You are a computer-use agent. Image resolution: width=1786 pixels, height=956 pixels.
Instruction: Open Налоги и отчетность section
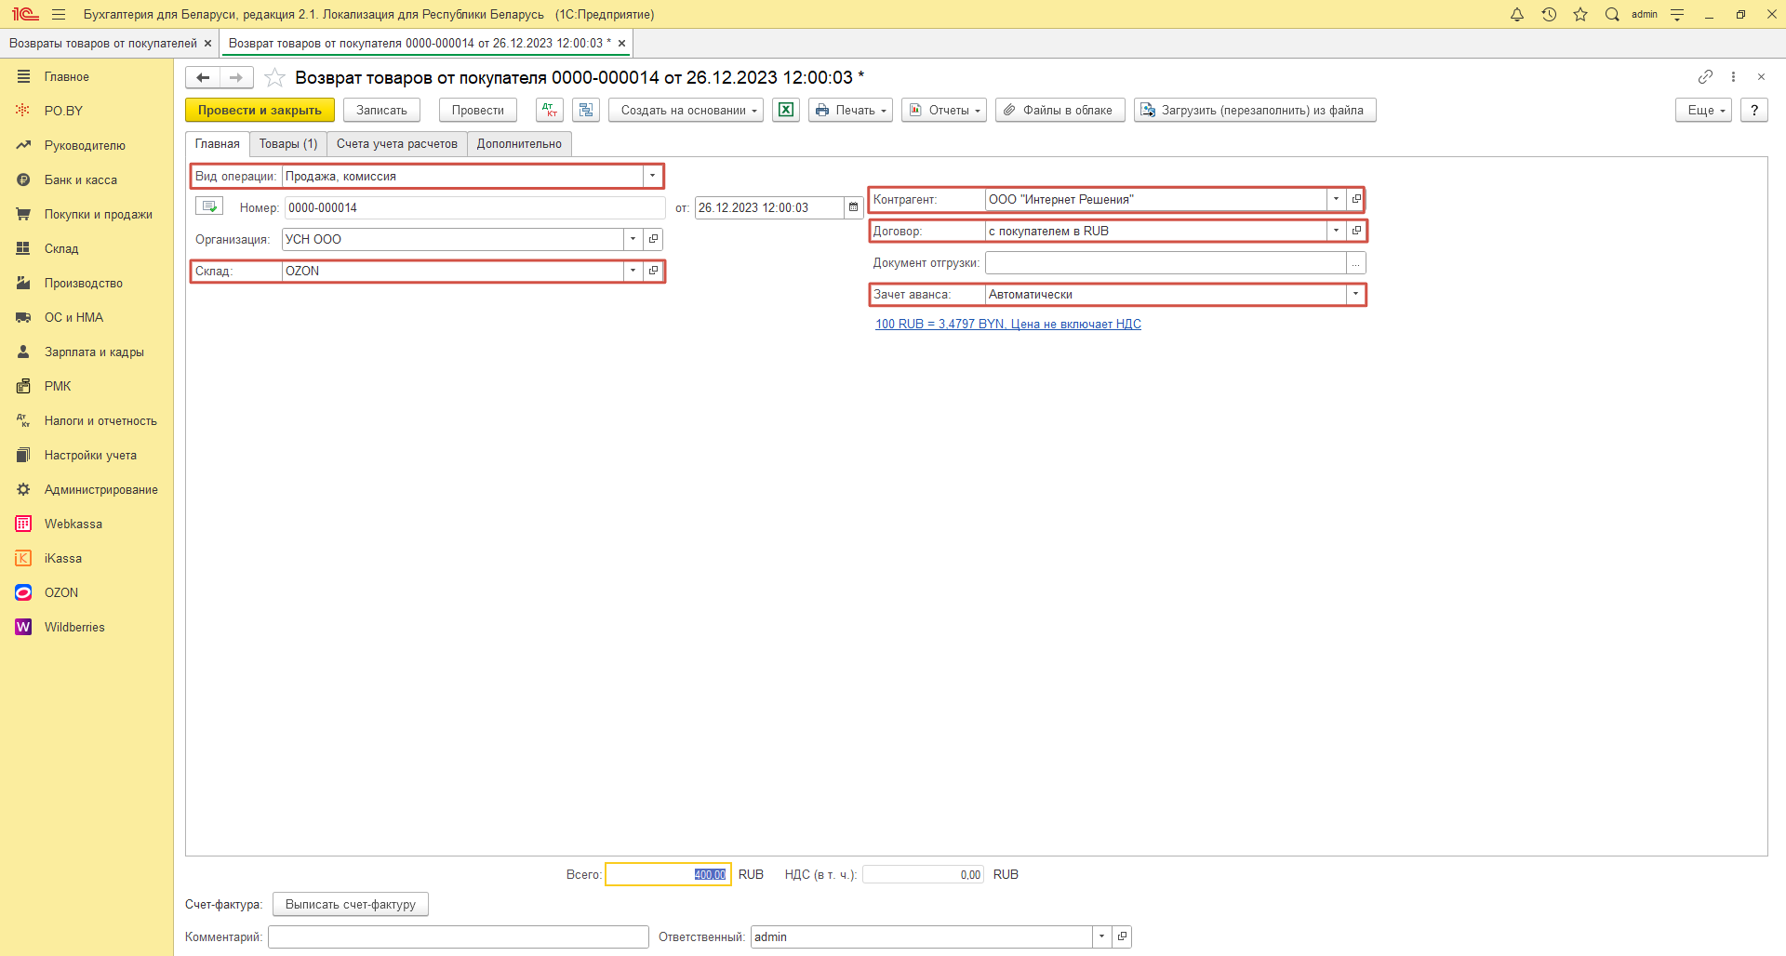[100, 420]
